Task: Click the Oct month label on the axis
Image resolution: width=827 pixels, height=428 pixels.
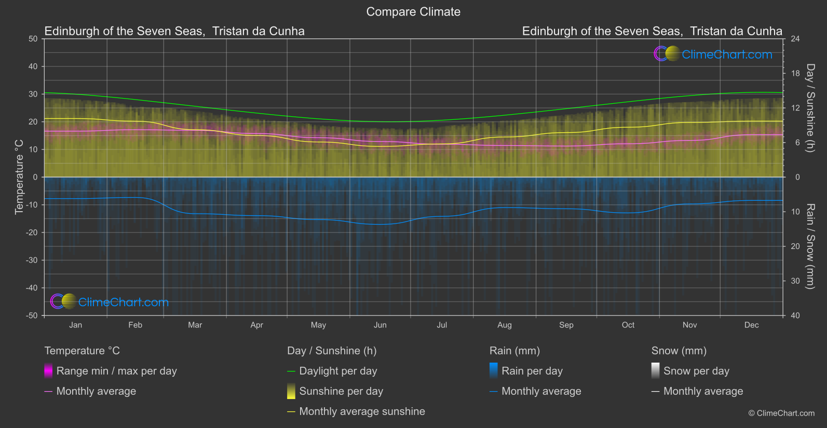Action: tap(628, 325)
